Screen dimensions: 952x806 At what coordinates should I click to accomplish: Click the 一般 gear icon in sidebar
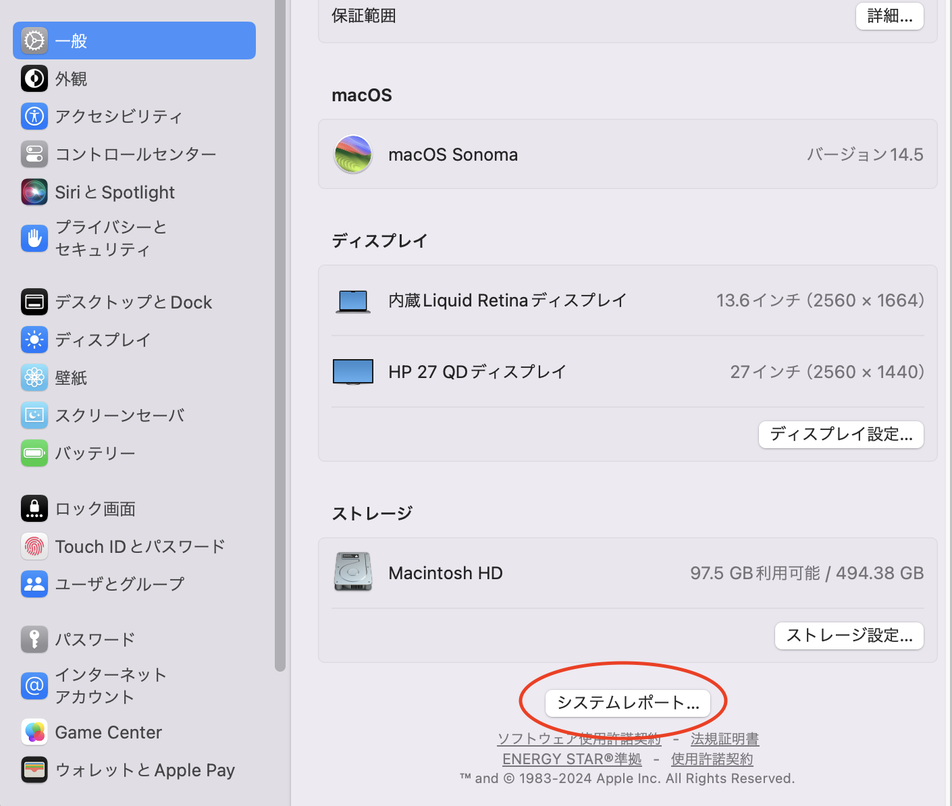(x=34, y=41)
